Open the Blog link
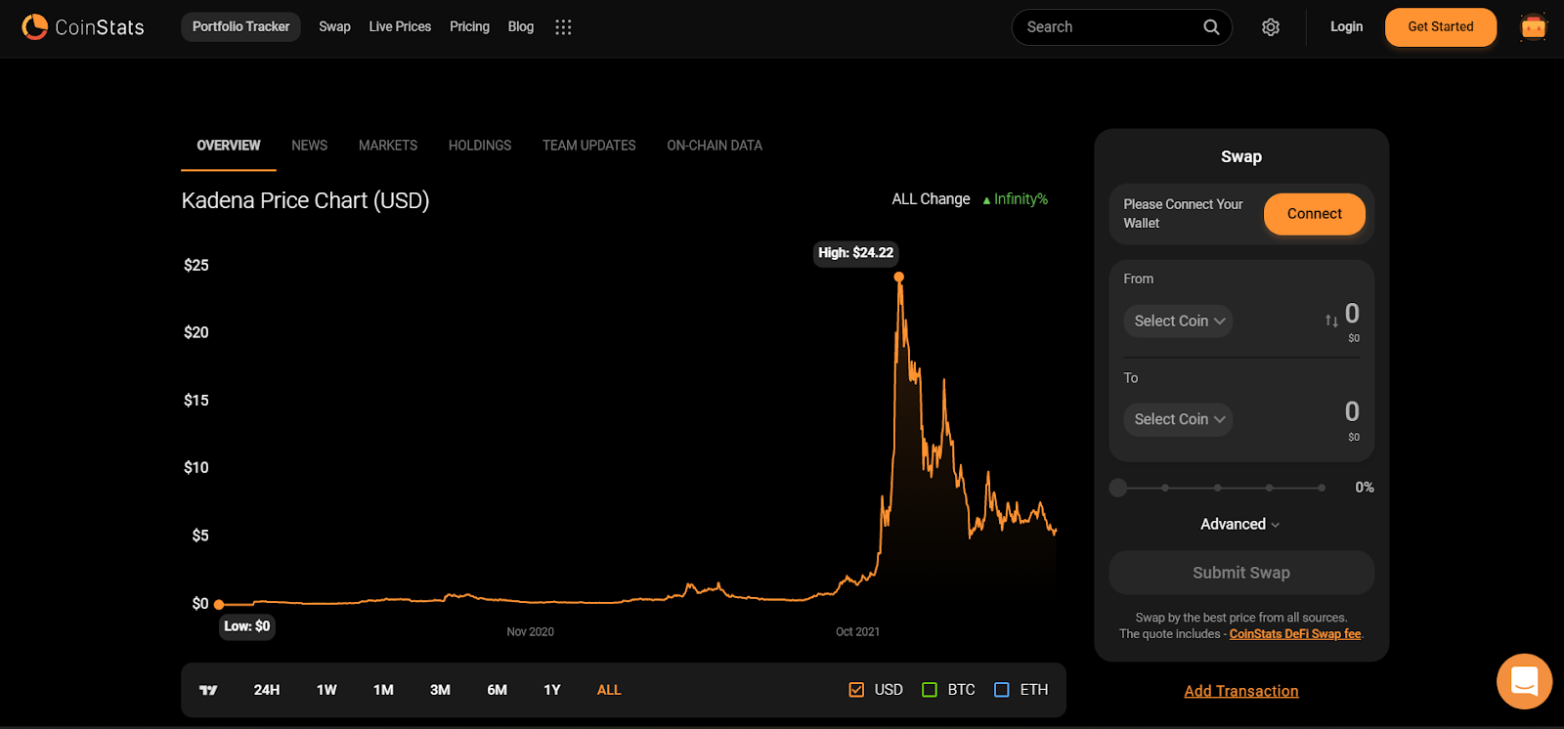Viewport: 1564px width, 729px height. coord(521,27)
